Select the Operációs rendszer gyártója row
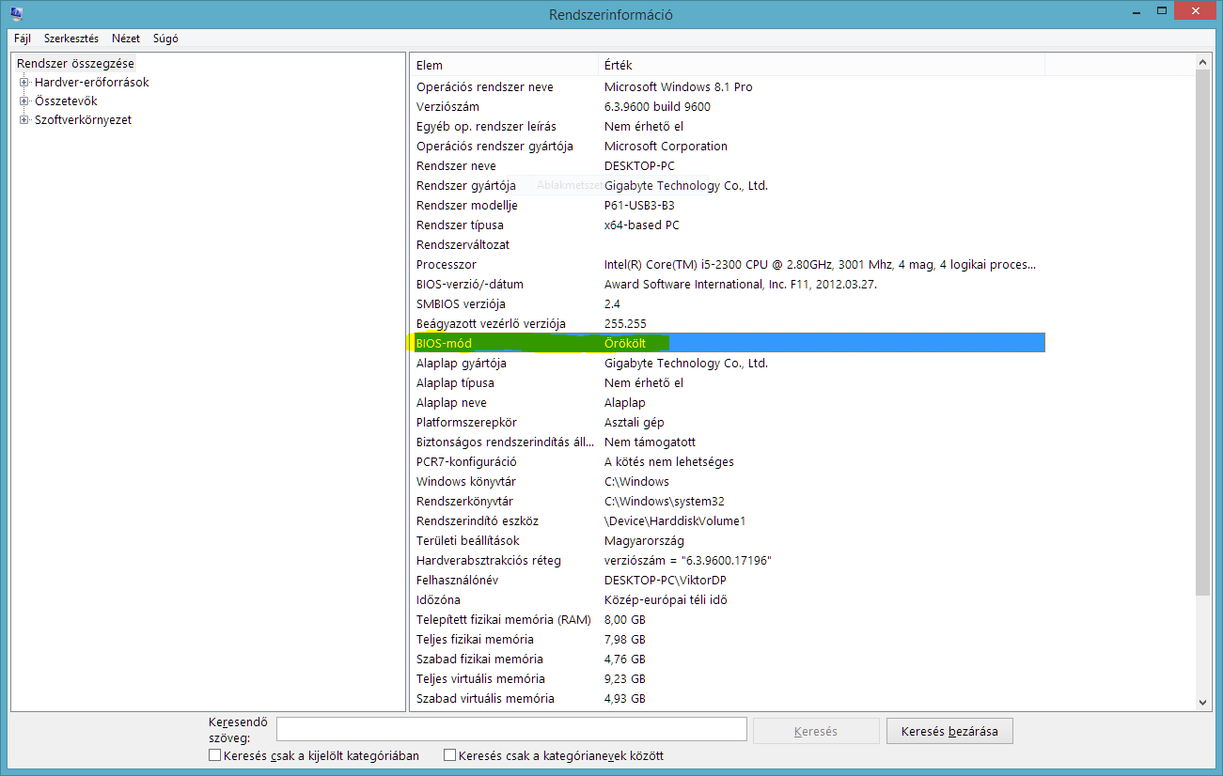 pyautogui.click(x=728, y=146)
